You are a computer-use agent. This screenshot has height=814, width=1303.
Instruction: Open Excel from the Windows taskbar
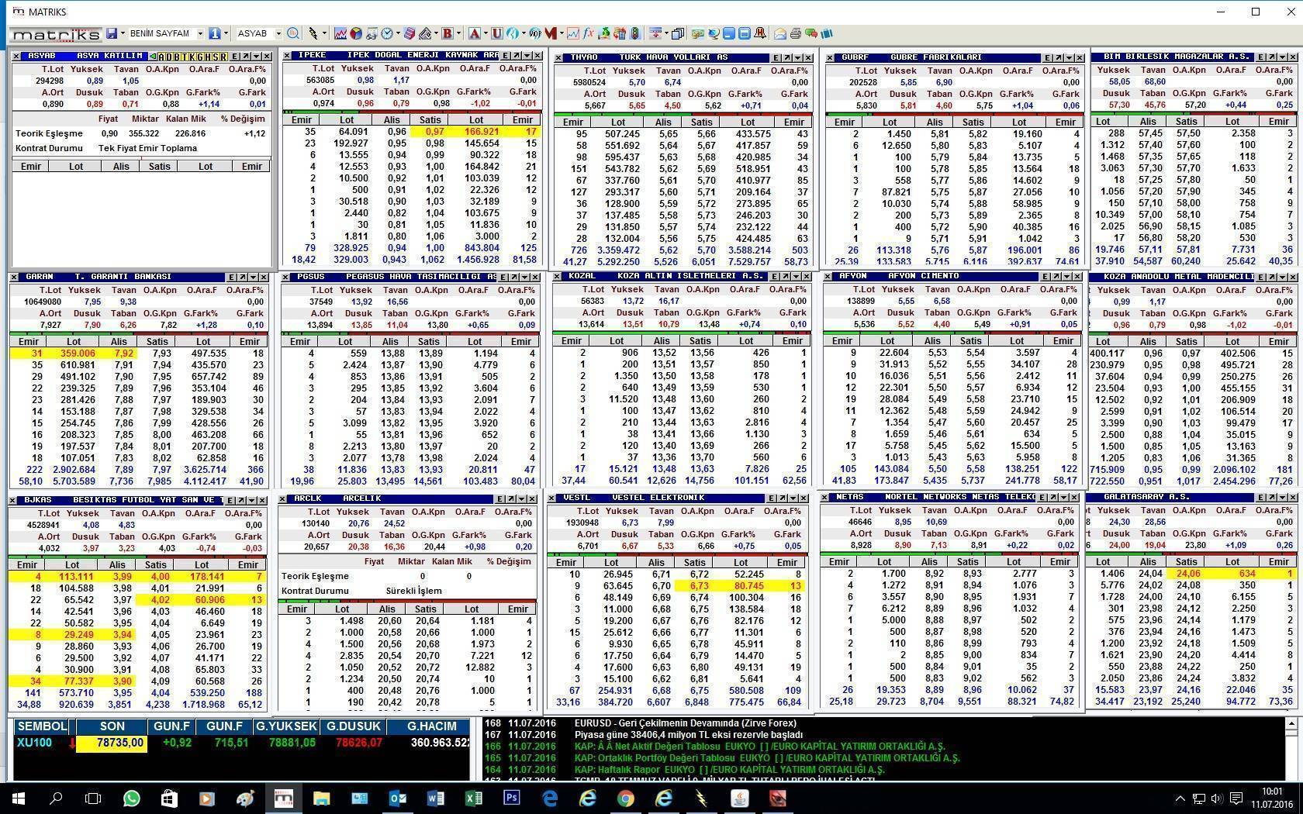pos(473,798)
